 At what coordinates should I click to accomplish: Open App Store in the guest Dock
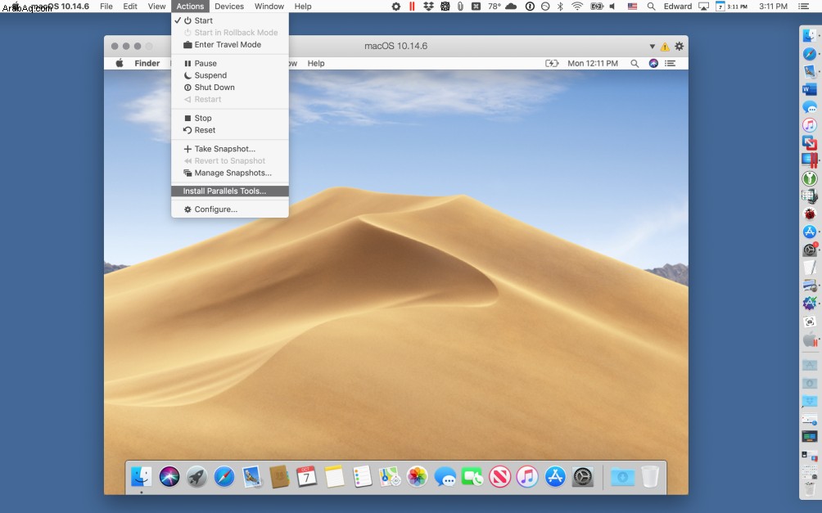tap(555, 477)
